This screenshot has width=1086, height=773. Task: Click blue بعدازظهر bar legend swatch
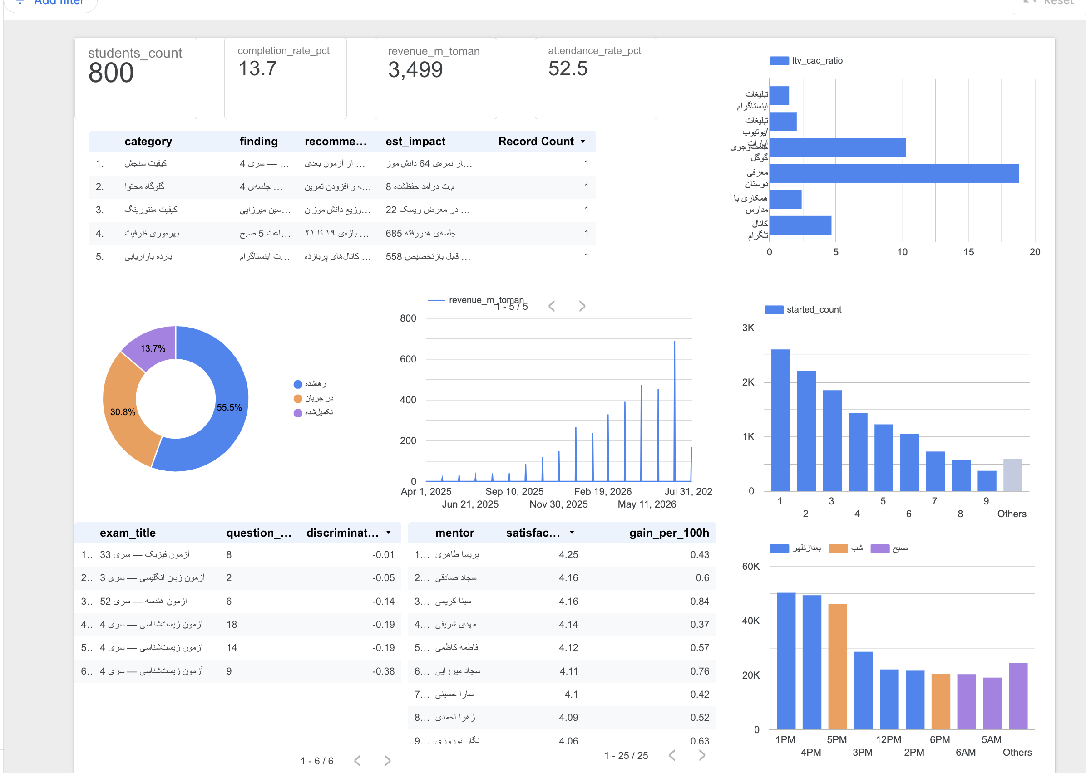click(779, 548)
